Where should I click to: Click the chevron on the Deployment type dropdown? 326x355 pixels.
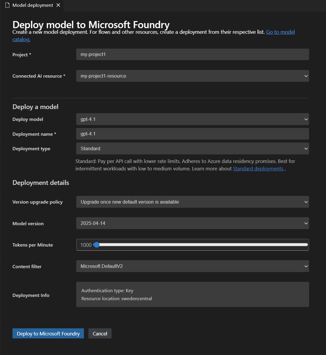(306, 148)
